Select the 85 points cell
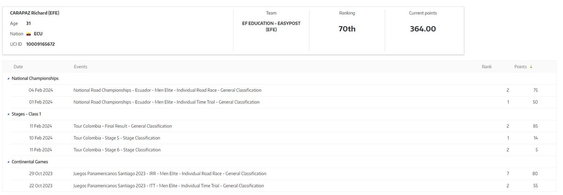563x195 pixels. click(x=535, y=126)
